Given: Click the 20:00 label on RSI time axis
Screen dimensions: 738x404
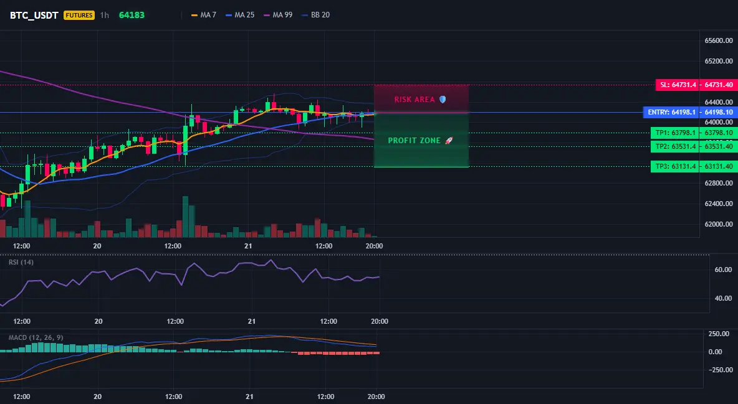Looking at the screenshot, I should [380, 321].
